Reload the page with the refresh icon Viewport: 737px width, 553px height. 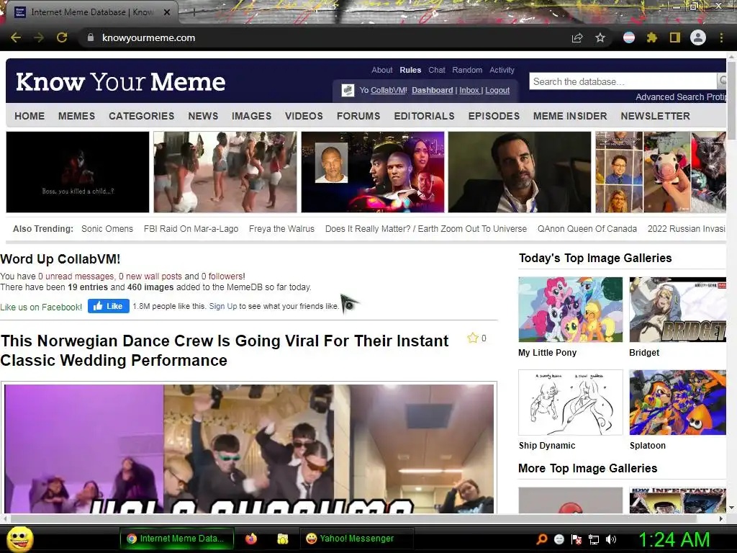pyautogui.click(x=62, y=37)
